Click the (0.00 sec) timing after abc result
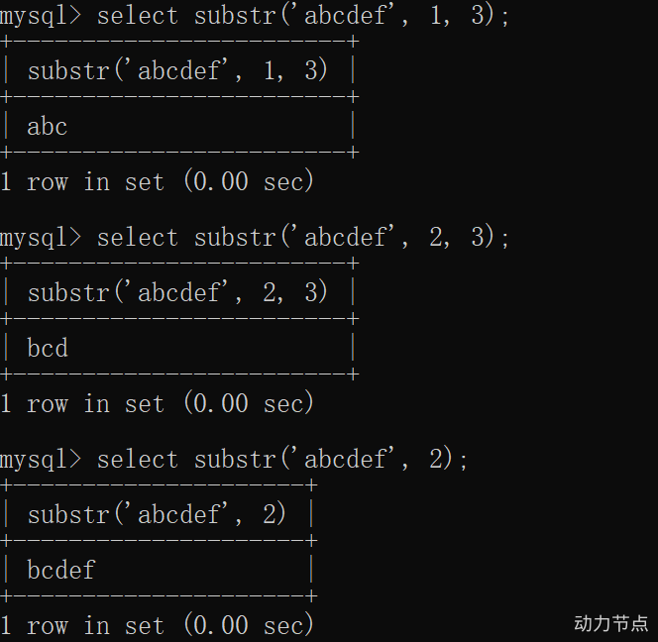Screen dimensions: 658x642 click(x=249, y=181)
